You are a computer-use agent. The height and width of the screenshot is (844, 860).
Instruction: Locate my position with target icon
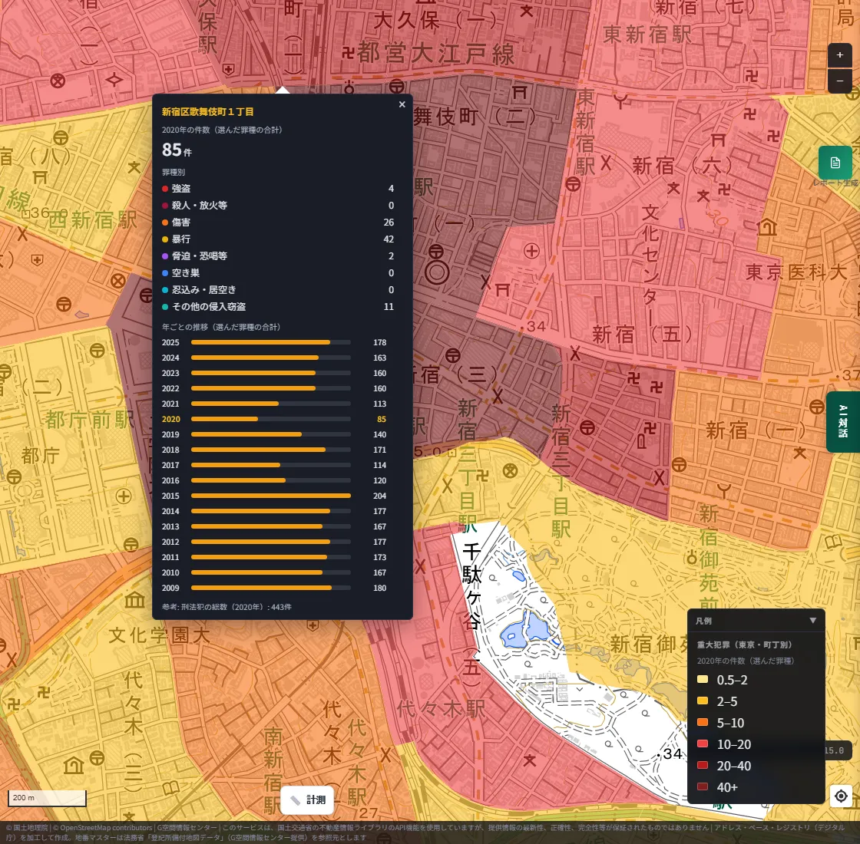pos(841,795)
